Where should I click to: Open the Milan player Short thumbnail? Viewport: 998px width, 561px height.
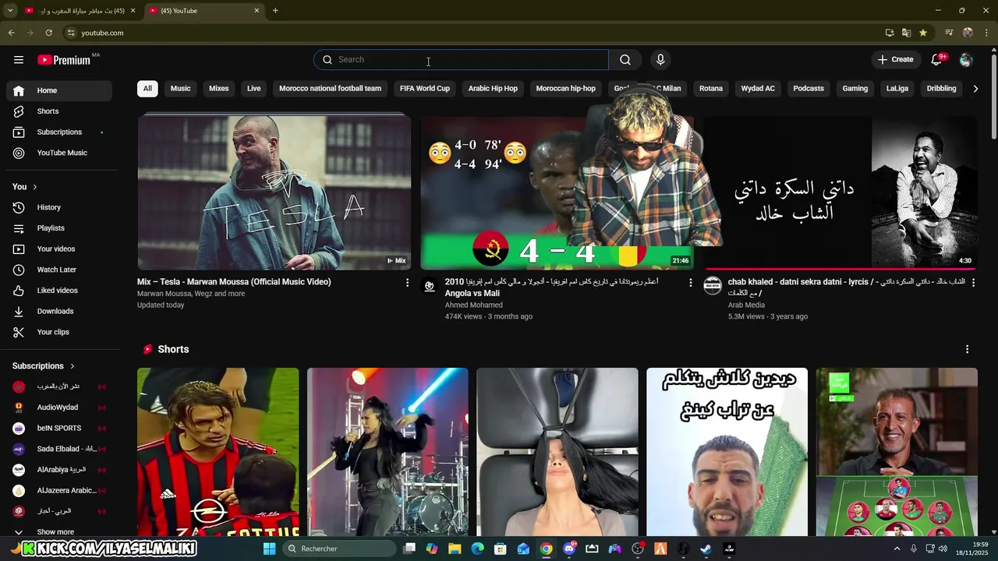click(x=218, y=452)
